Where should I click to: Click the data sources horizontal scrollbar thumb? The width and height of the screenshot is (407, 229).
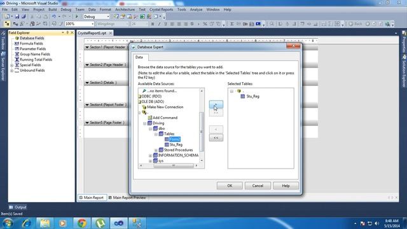coord(174,165)
